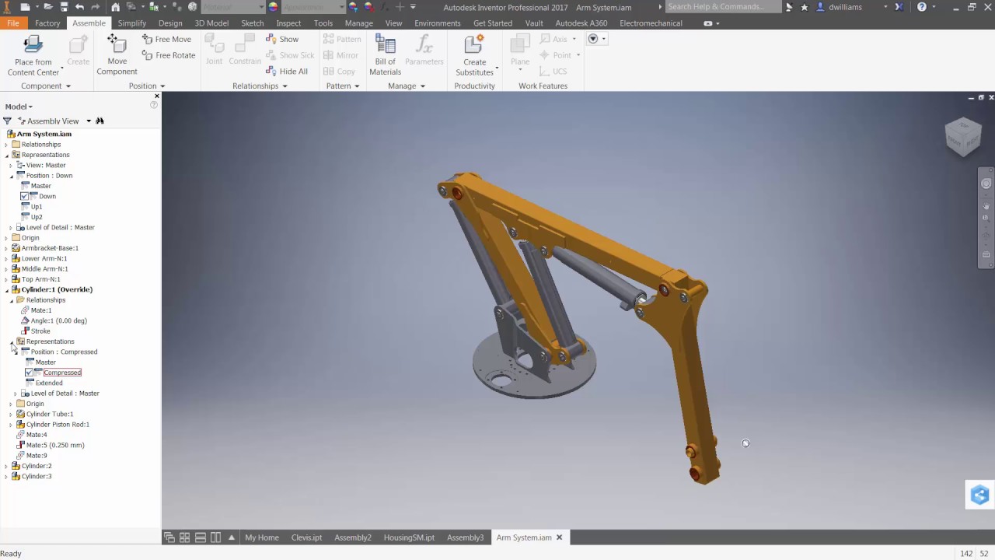Image resolution: width=995 pixels, height=560 pixels.
Task: Select the Stroke relationship item
Action: tap(40, 331)
